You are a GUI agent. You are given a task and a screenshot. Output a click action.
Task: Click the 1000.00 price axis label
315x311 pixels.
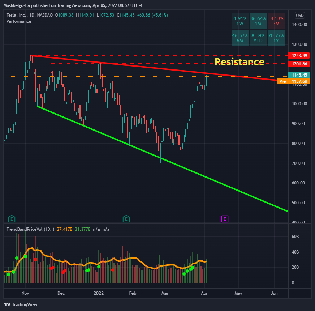point(299,104)
